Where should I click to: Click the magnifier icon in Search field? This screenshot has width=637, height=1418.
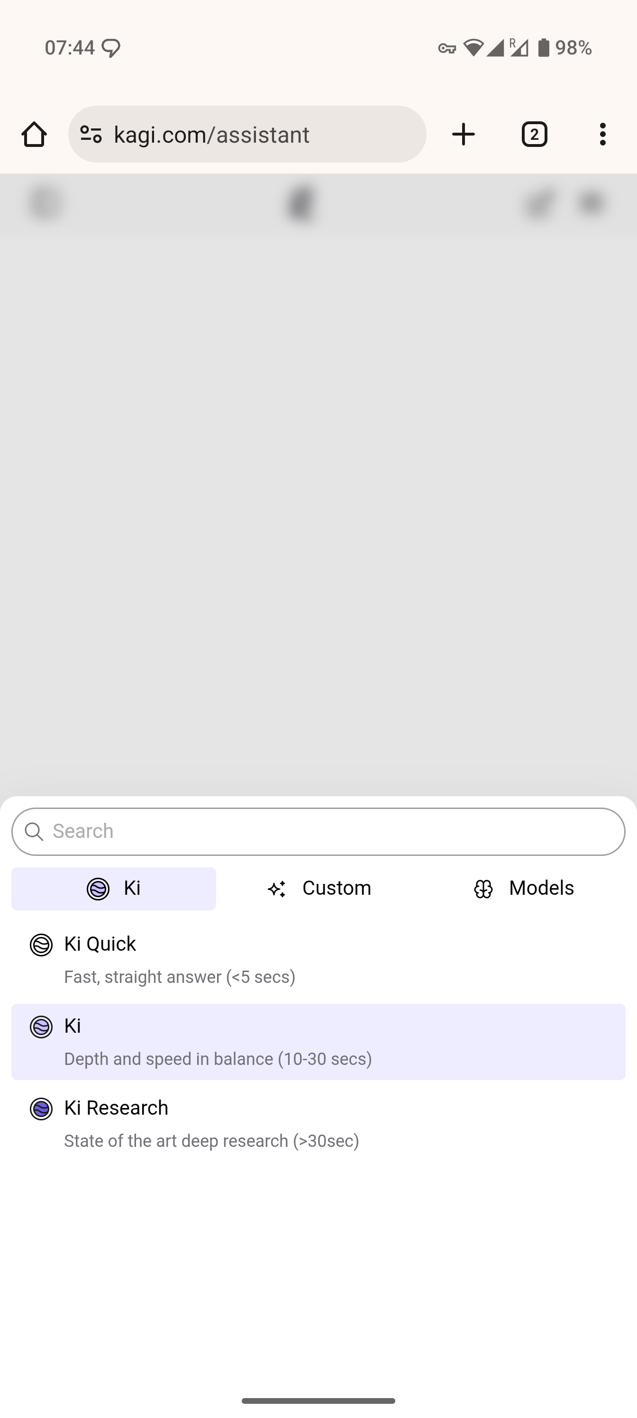34,832
